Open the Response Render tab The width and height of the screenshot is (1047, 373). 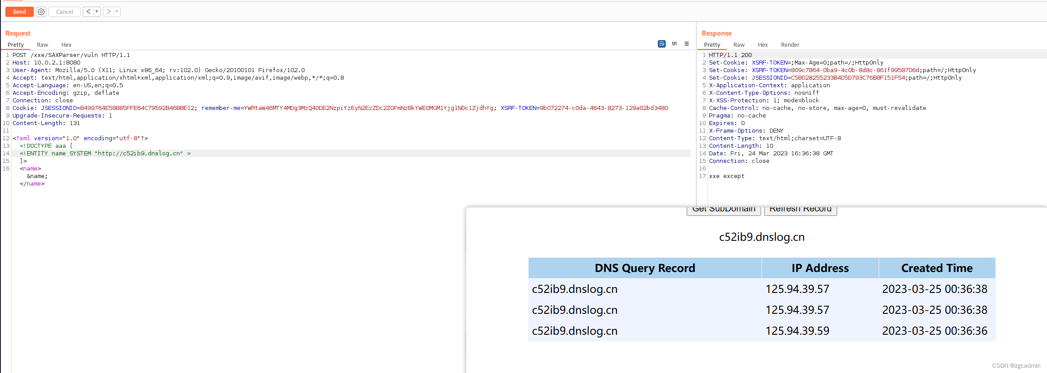pyautogui.click(x=790, y=45)
